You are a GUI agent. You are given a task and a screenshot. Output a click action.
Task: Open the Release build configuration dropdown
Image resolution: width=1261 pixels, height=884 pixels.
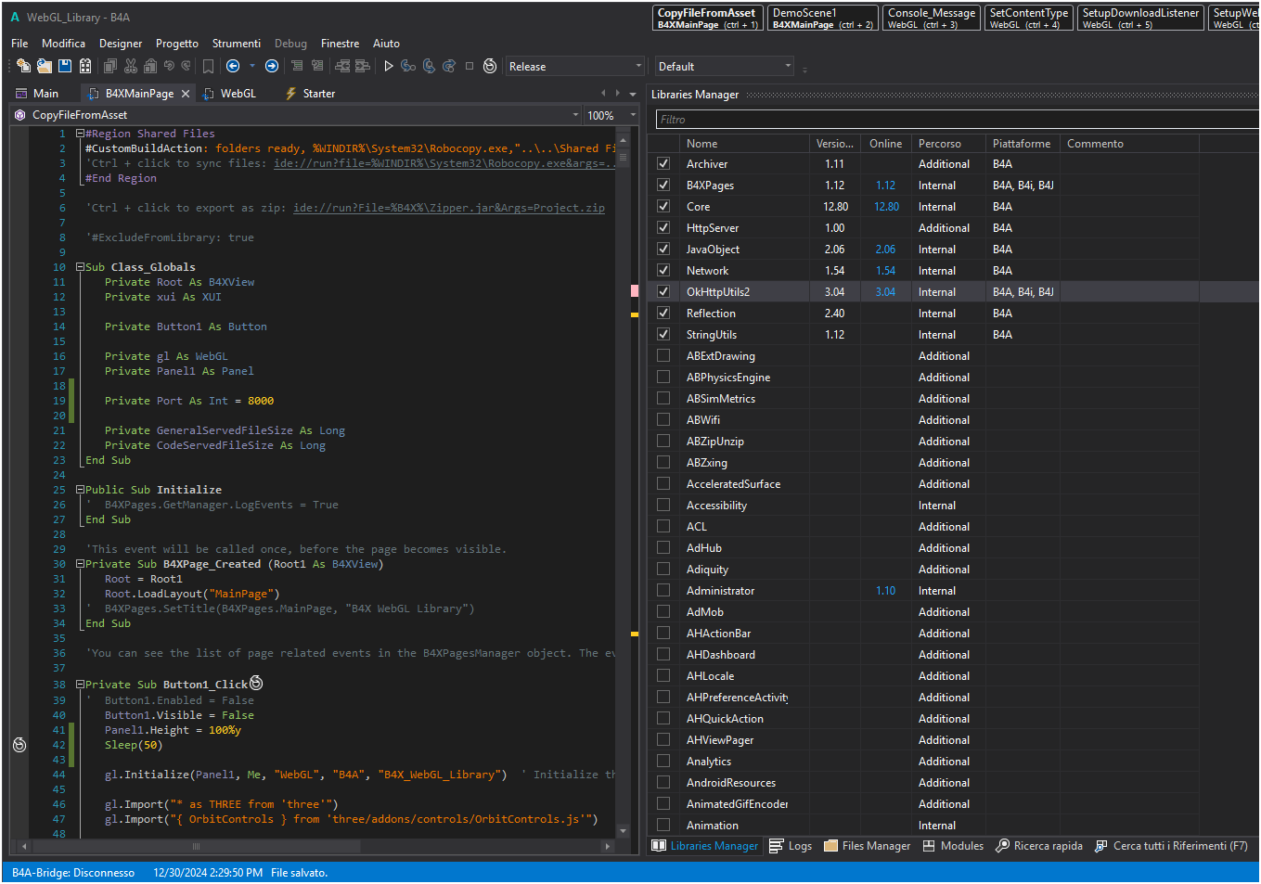pos(574,67)
